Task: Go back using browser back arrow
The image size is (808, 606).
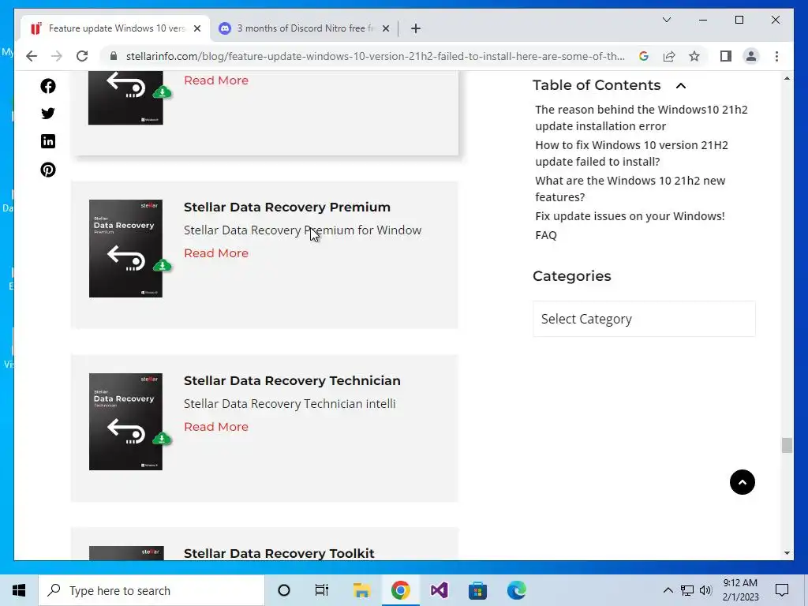Action: tap(32, 56)
